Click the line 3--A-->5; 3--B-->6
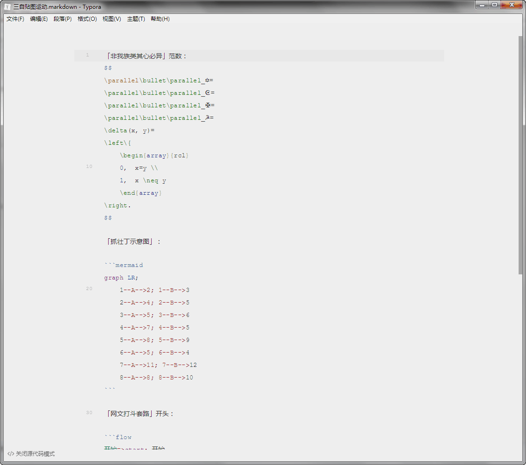The image size is (526, 465). click(x=155, y=315)
